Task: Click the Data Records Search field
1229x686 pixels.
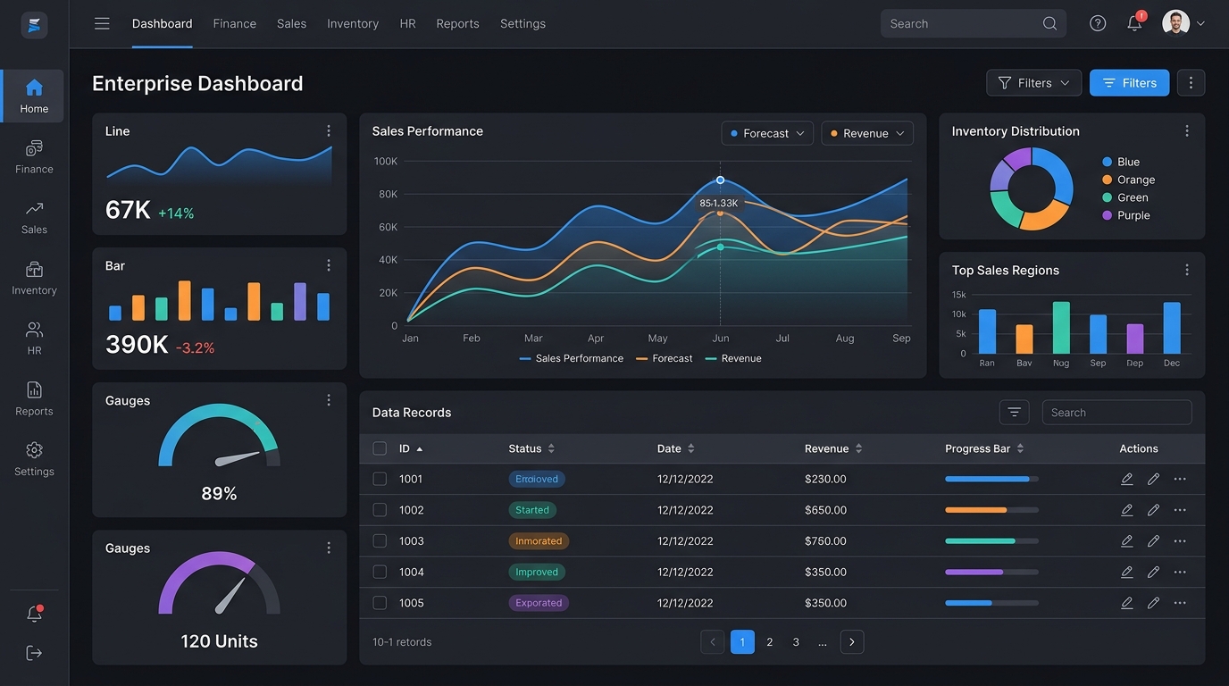Action: point(1116,412)
